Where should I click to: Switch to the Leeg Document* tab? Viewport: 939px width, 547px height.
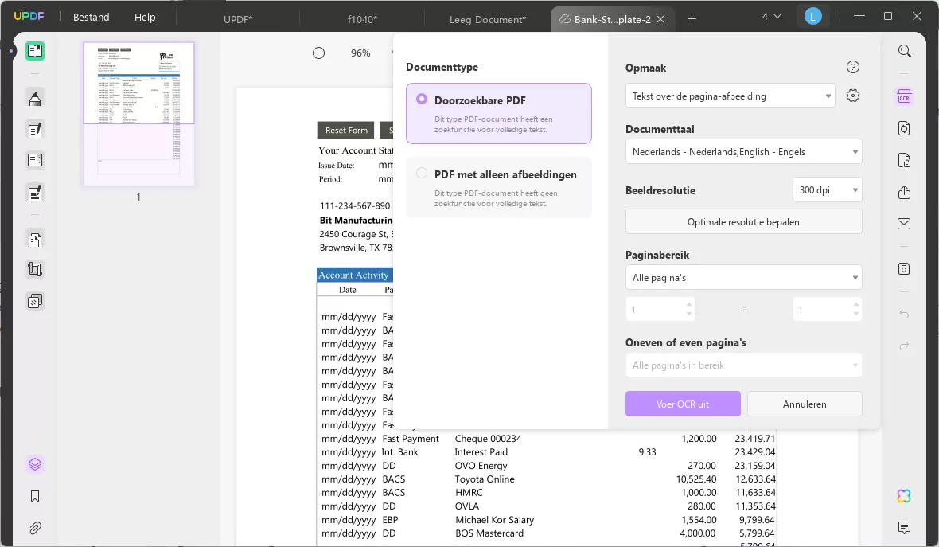(488, 19)
